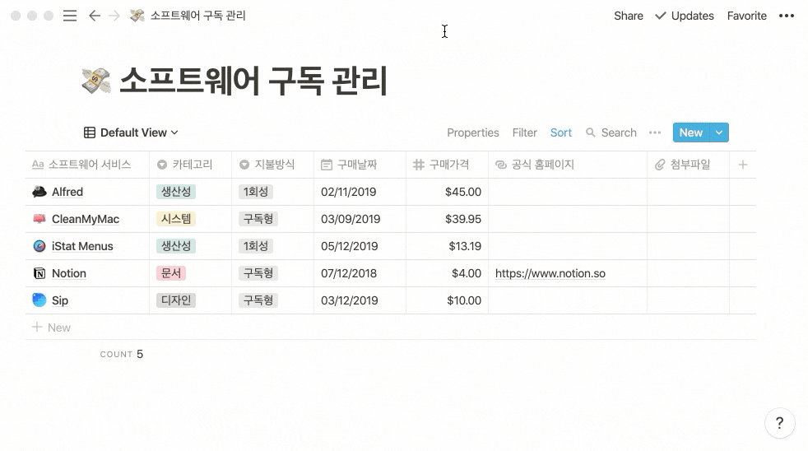Click the 디자인 gray category tag
This screenshot has height=451, width=808.
tap(176, 300)
